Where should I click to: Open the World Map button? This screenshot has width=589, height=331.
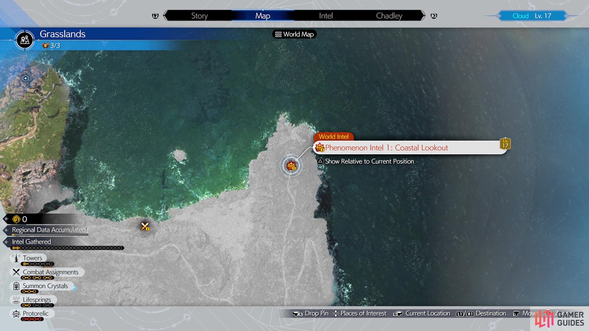(x=294, y=34)
